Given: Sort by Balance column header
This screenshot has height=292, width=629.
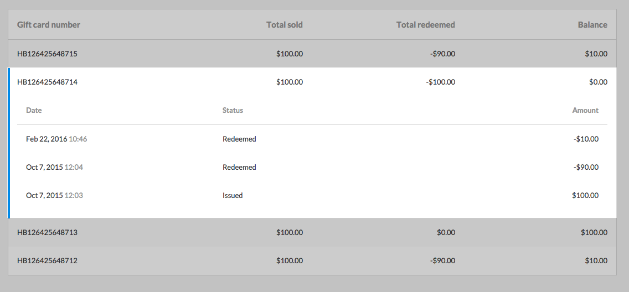Looking at the screenshot, I should click(592, 25).
